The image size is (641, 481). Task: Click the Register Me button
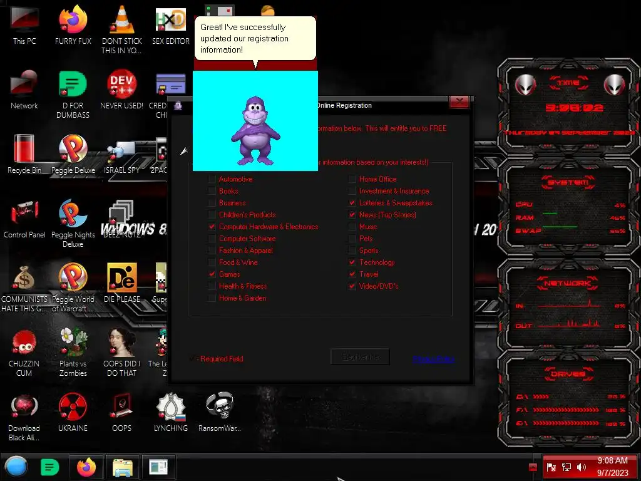point(360,356)
